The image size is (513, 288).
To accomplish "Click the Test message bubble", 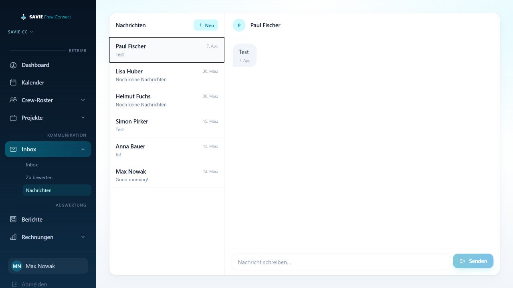I will pyautogui.click(x=244, y=55).
